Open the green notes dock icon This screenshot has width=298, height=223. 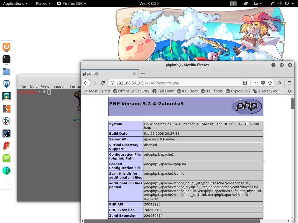coord(6,158)
